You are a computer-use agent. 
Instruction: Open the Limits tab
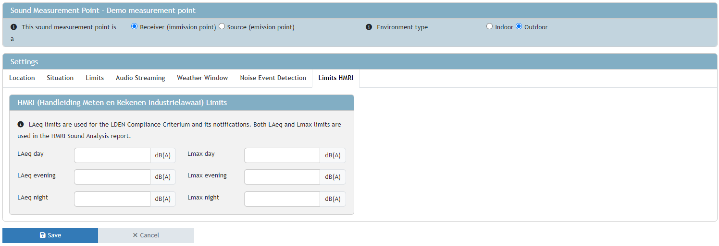coord(95,78)
